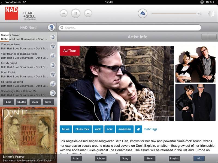Click the tag label icon

pos(138,129)
